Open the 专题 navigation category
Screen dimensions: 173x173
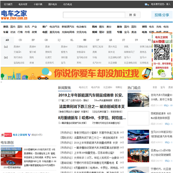(120, 32)
